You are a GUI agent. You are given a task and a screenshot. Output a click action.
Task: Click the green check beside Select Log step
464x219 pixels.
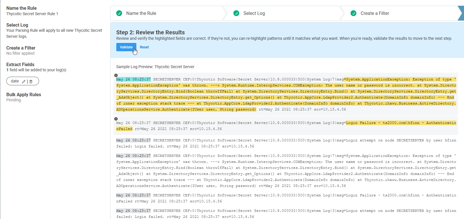(236, 13)
